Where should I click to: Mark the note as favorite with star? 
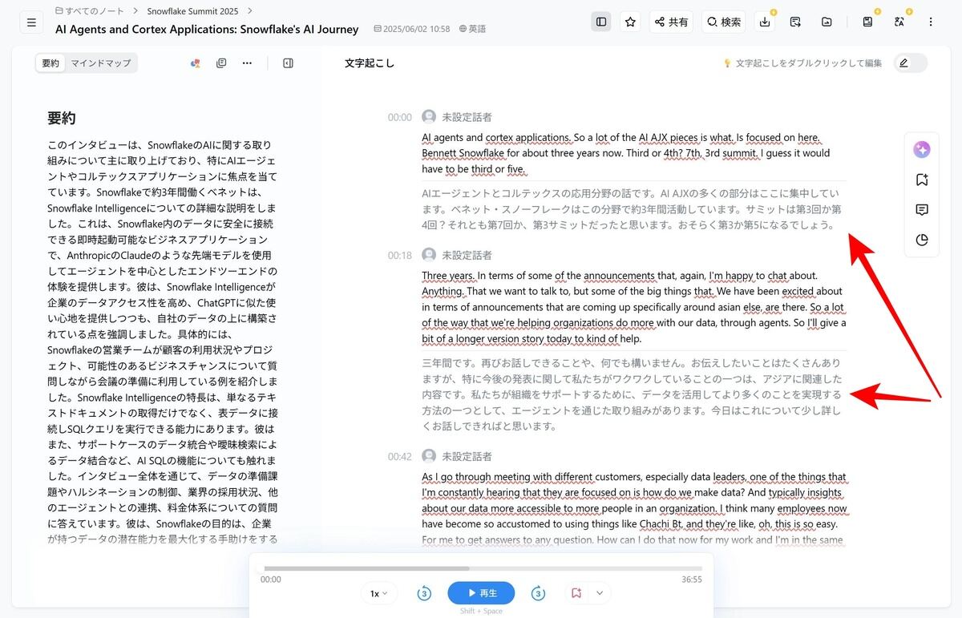click(631, 22)
